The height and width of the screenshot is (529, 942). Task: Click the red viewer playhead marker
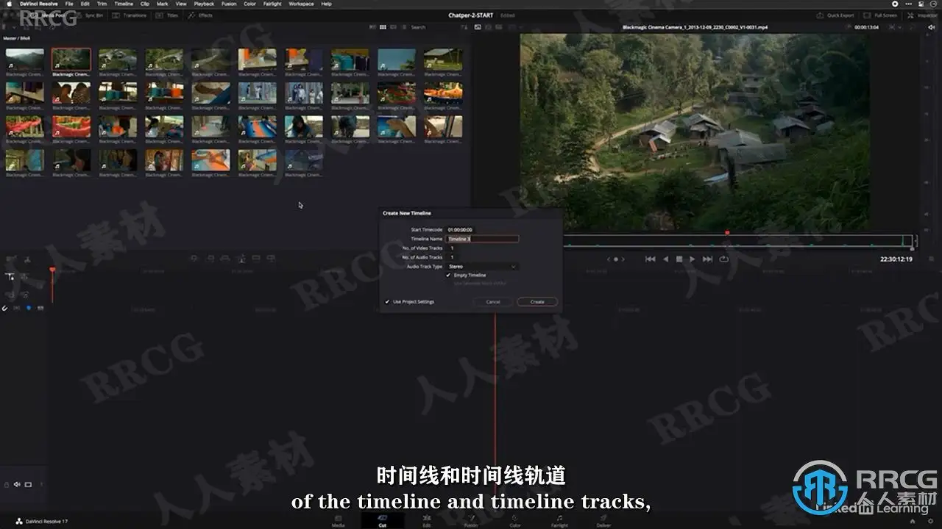(x=727, y=233)
